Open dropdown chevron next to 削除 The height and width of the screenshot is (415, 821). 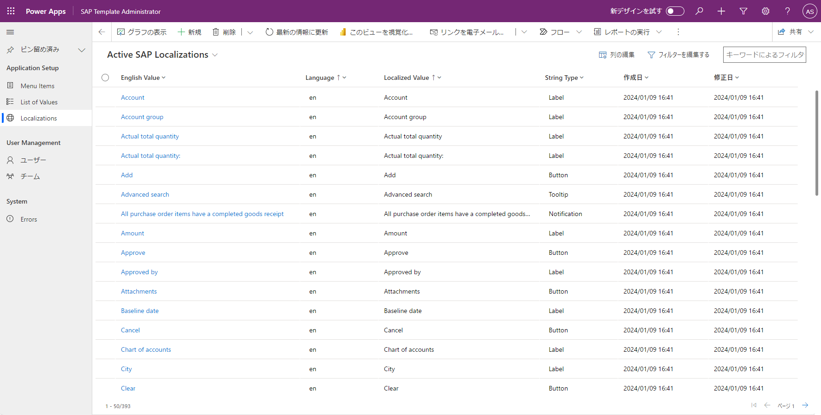(250, 32)
